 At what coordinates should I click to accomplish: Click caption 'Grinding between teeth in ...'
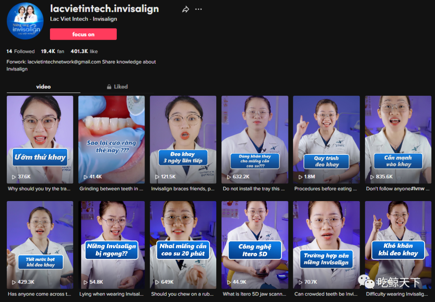pyautogui.click(x=111, y=189)
